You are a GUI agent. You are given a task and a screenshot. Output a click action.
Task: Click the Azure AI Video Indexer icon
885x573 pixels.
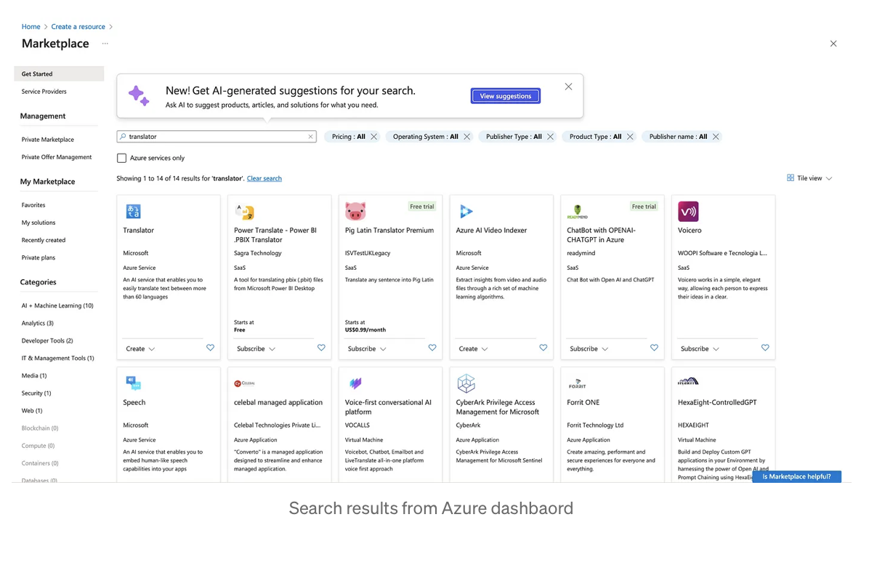(x=466, y=212)
